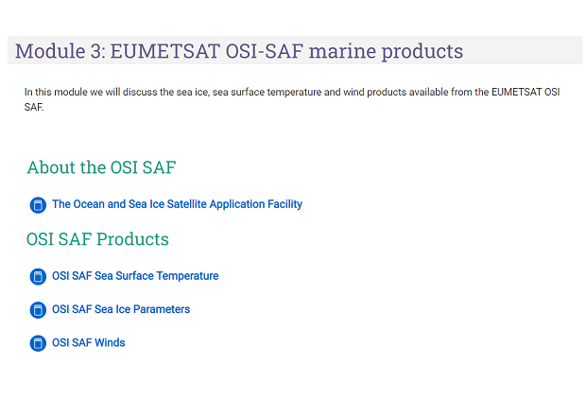The image size is (586, 399).
Task: Click the OSI SAF Products section heading
Action: [97, 239]
